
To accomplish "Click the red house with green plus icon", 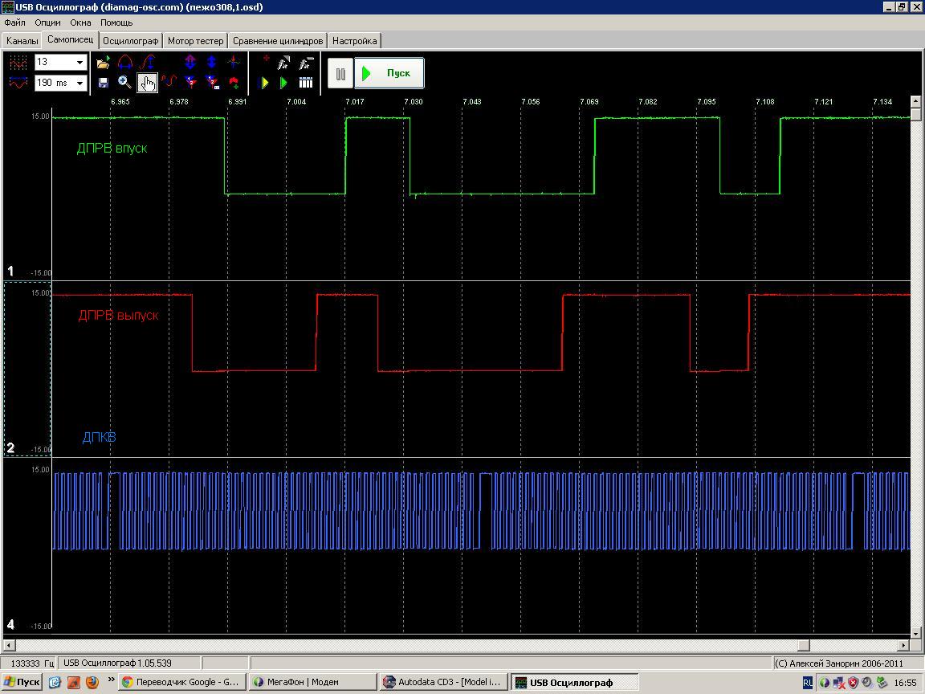I will pos(234,83).
